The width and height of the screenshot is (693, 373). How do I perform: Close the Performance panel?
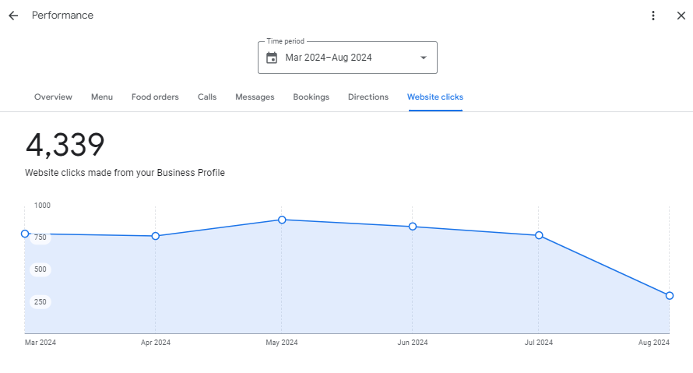pyautogui.click(x=681, y=16)
